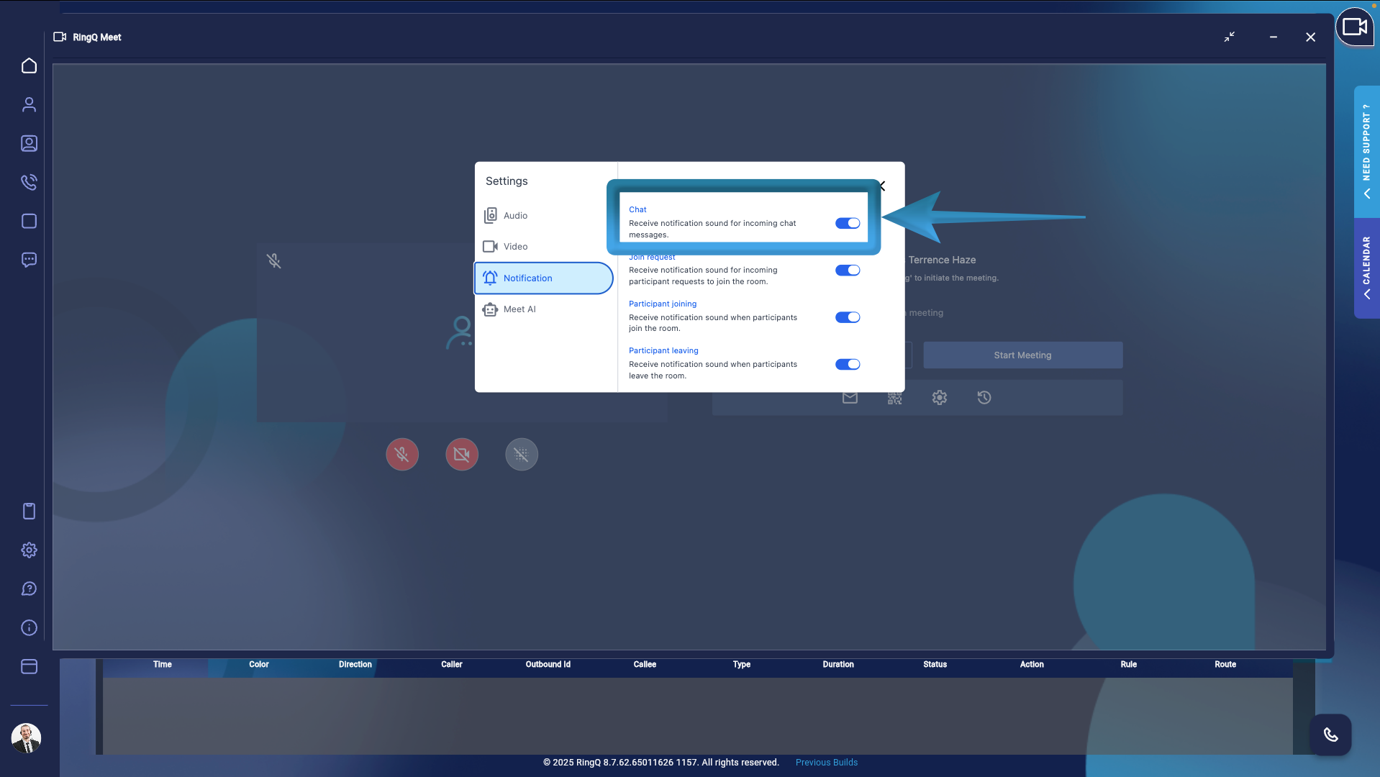Select the phone calls icon in the sidebar

(x=29, y=182)
